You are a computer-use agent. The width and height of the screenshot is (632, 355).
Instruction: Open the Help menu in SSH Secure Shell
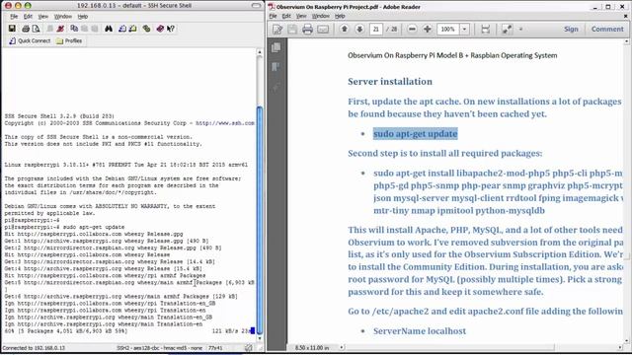[83, 17]
